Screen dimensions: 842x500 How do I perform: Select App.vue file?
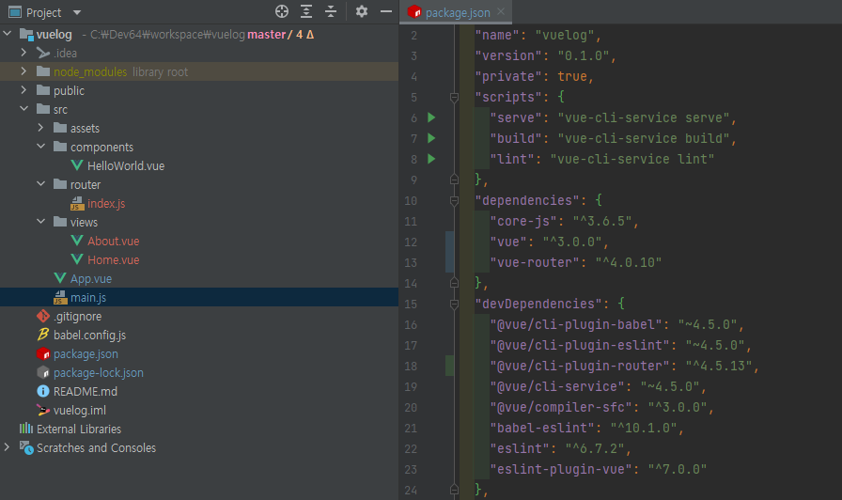coord(91,279)
